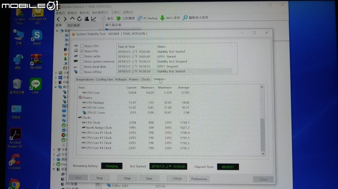Open the WinRAR desktop icon
338x189 pixels.
pos(36,61)
